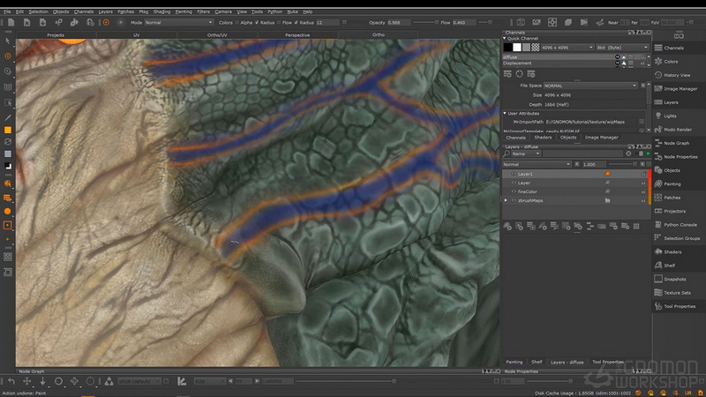
Task: Click the New Project file icon
Action: [x=11, y=22]
